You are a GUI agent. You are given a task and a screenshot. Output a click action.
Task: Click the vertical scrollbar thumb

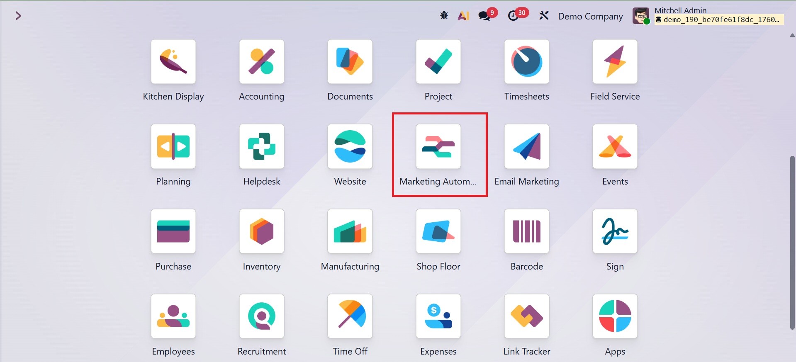[792, 243]
